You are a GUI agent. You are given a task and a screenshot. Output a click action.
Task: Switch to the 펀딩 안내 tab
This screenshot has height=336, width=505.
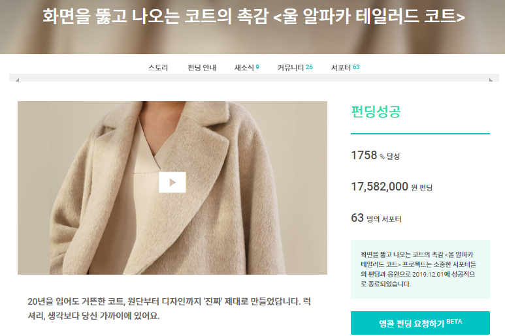coord(202,67)
